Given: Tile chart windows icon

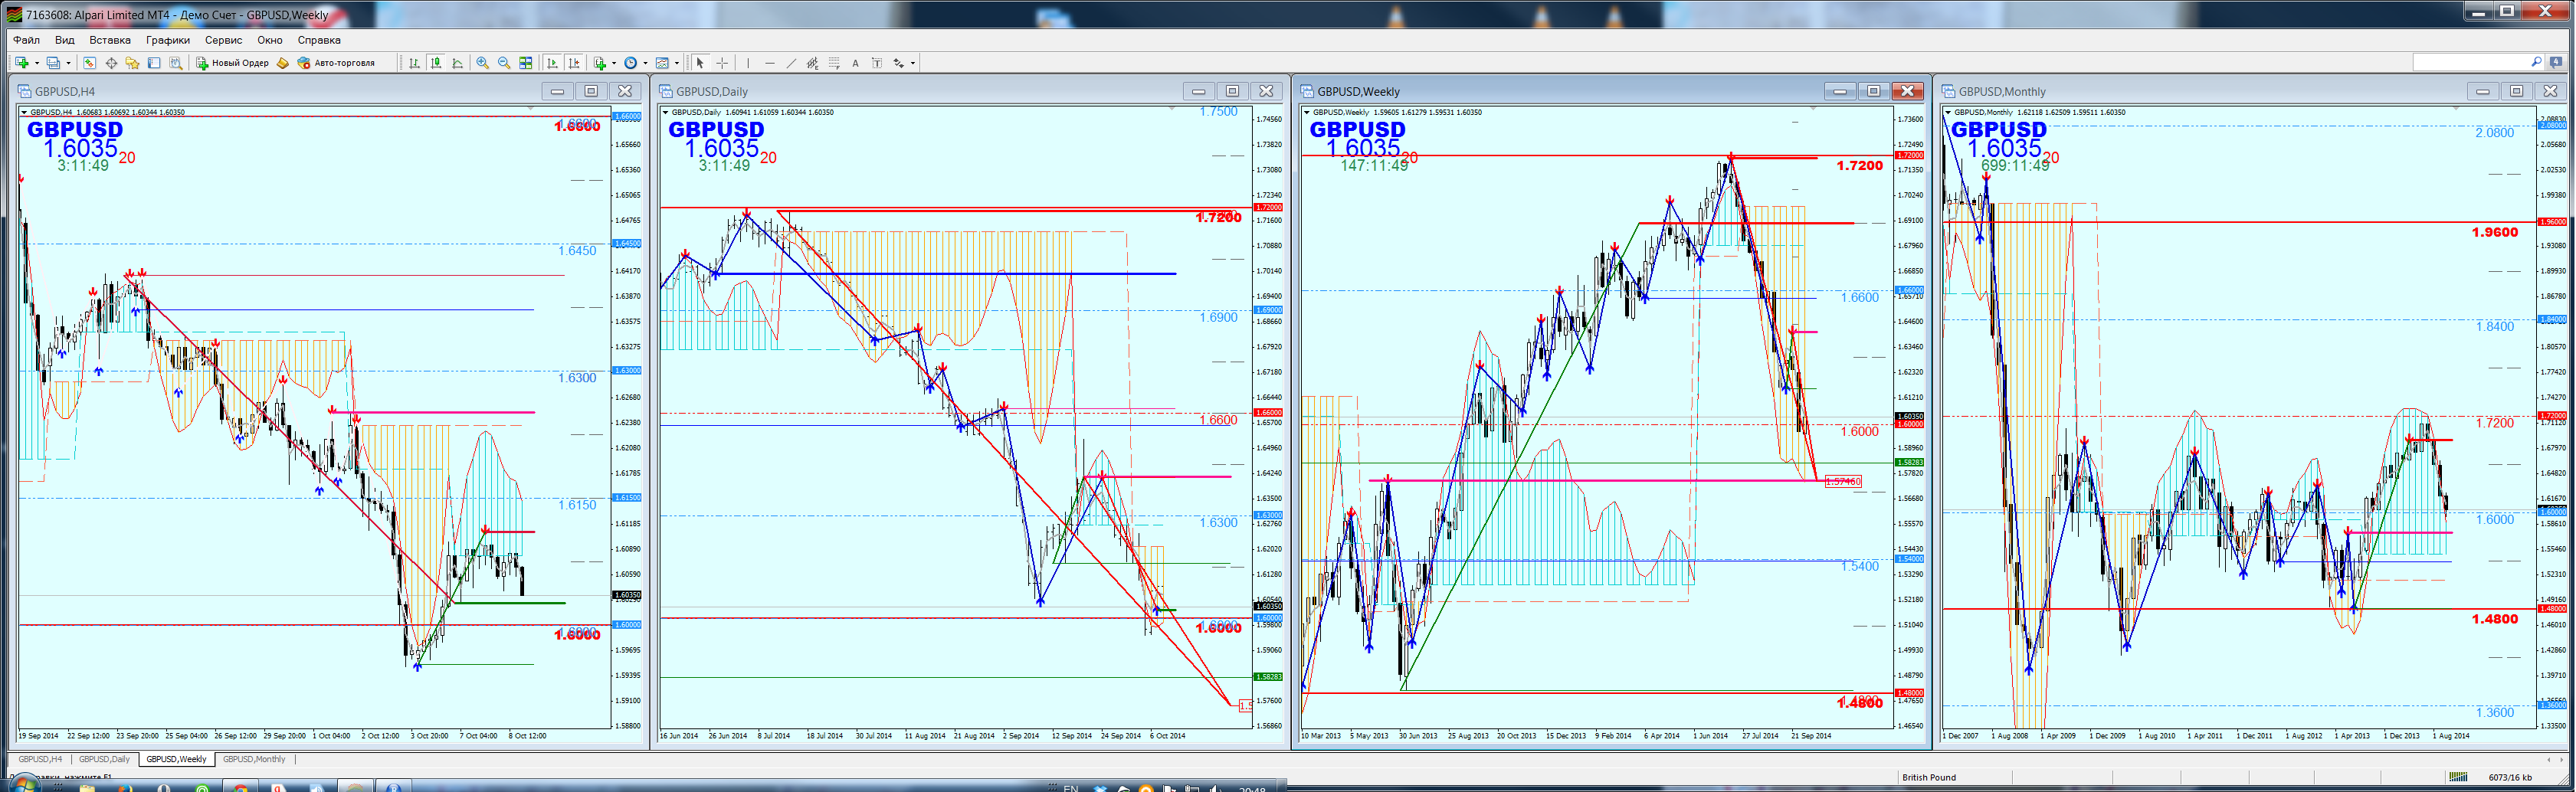Looking at the screenshot, I should [x=526, y=63].
